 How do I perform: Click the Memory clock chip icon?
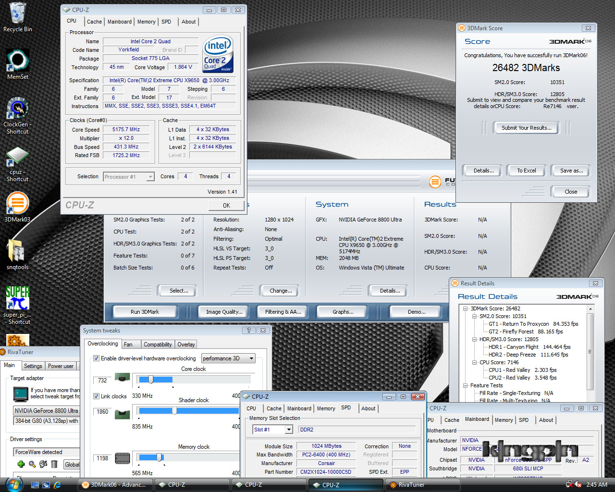click(x=123, y=458)
